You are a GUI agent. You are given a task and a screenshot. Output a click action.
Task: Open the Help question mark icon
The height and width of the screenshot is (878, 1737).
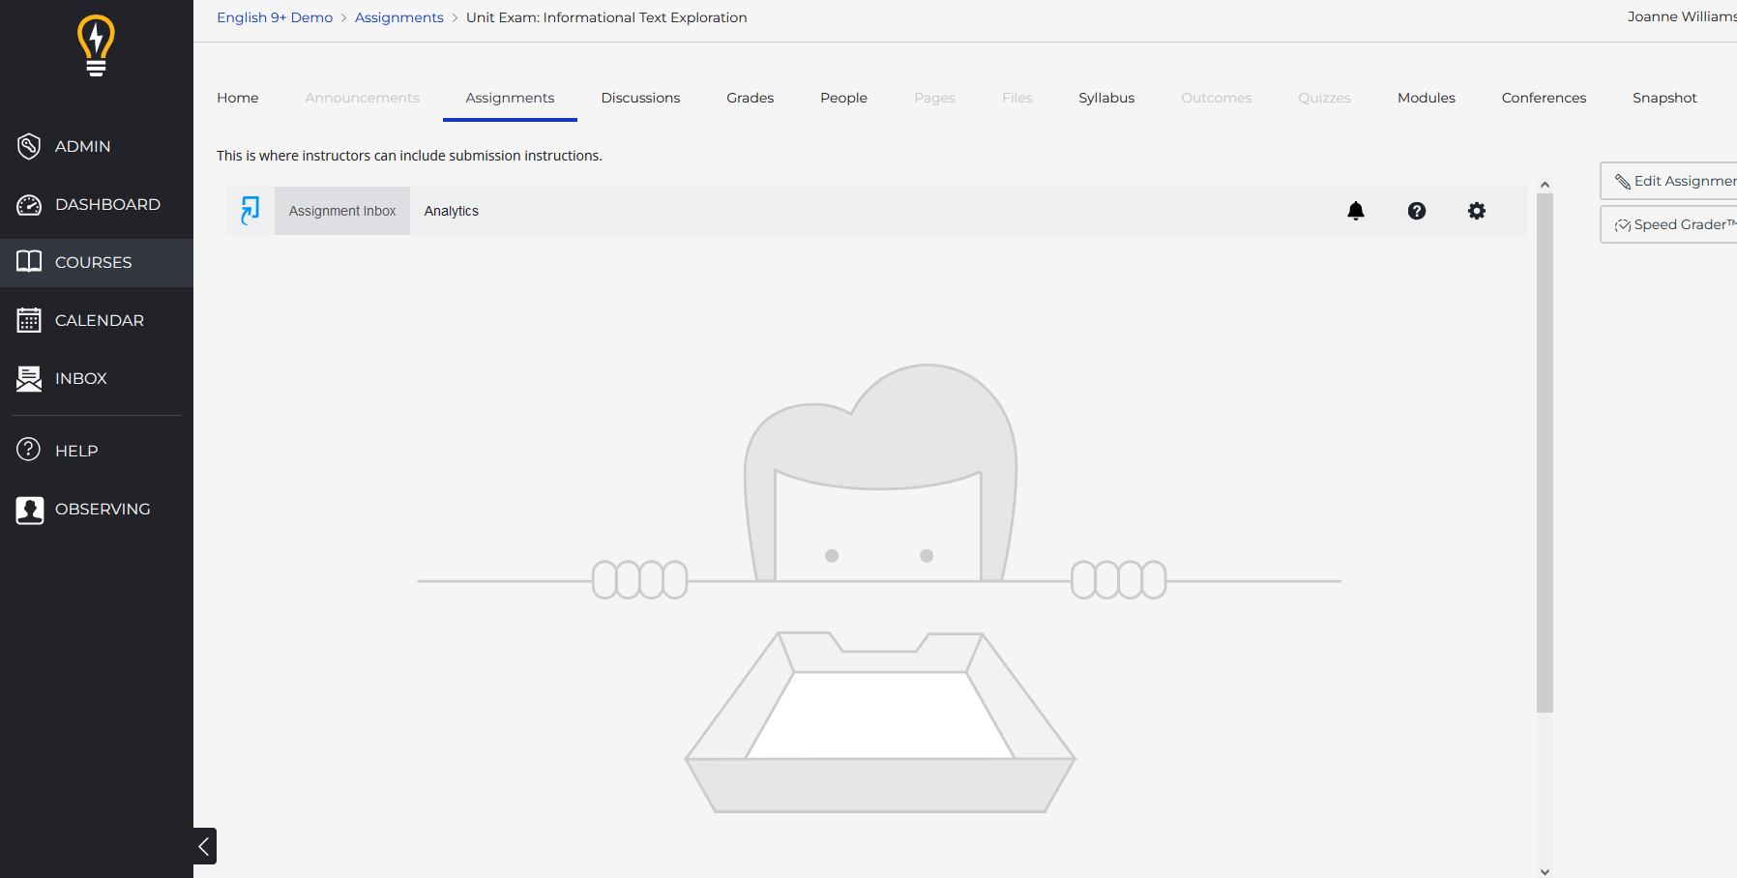[x=29, y=450]
